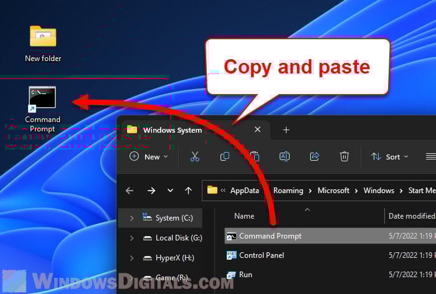This screenshot has height=294, width=436.
Task: Open the View options menu icon
Action: click(x=431, y=156)
